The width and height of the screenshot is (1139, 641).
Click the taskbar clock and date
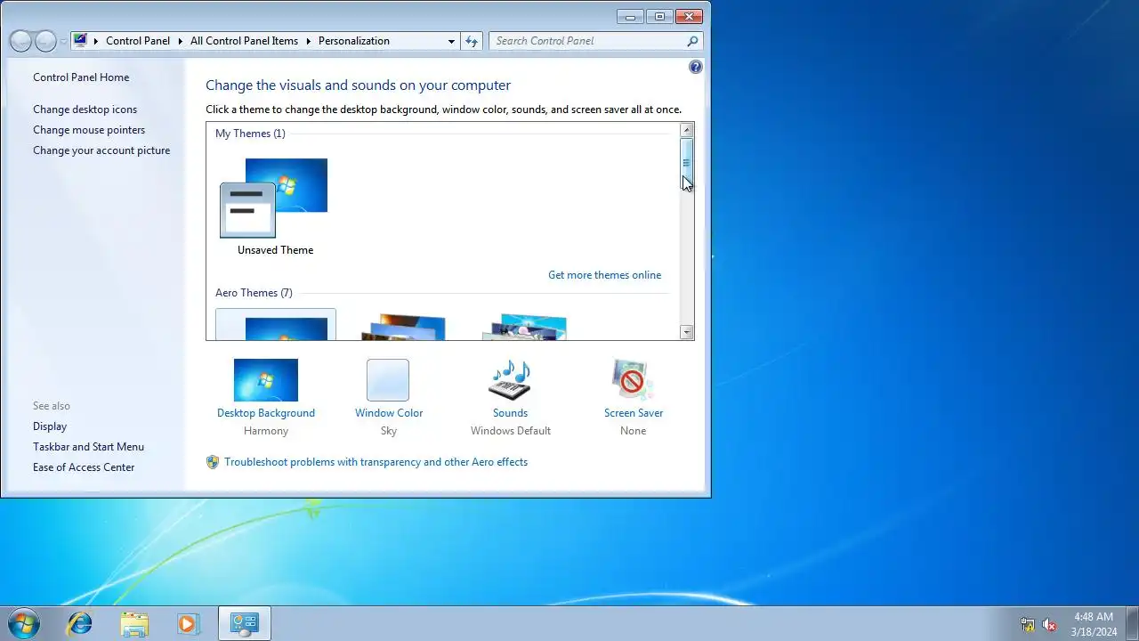[1094, 623]
